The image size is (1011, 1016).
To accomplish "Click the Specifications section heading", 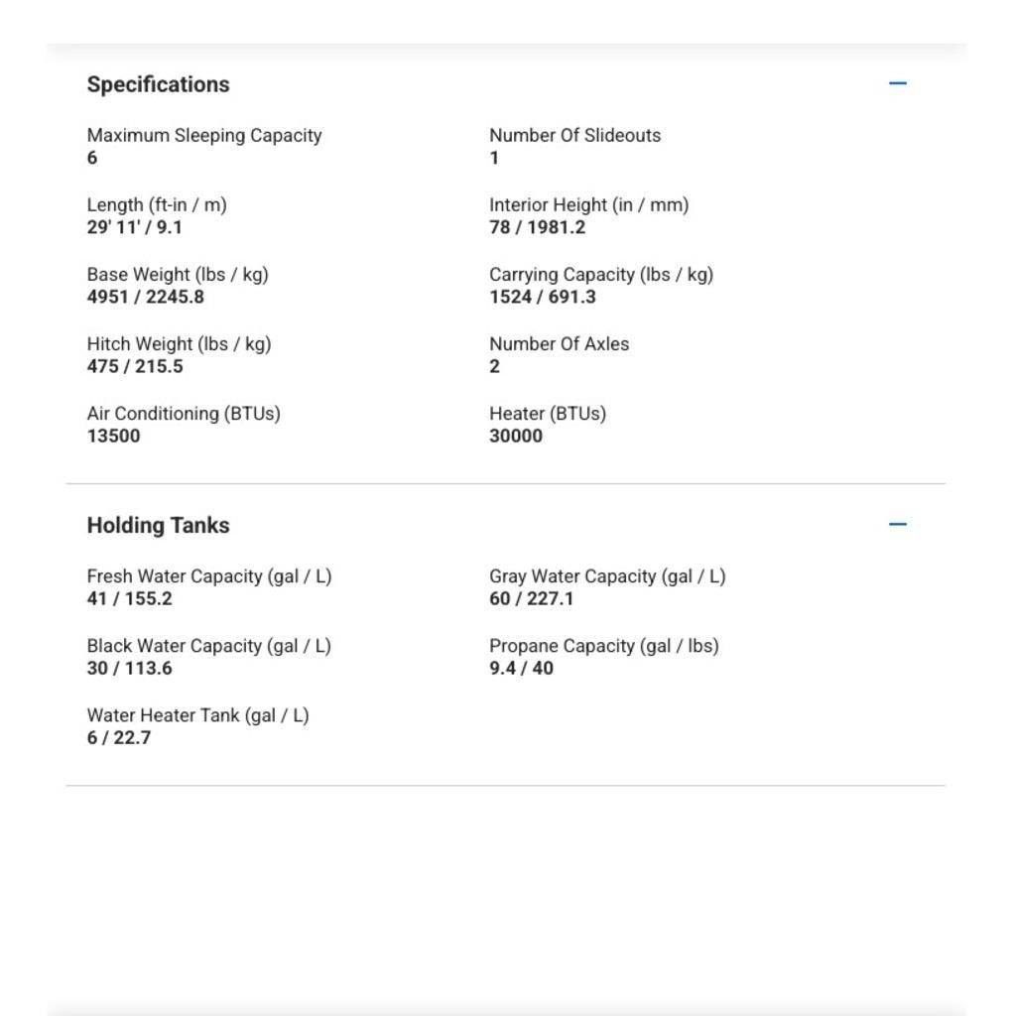I will [158, 84].
